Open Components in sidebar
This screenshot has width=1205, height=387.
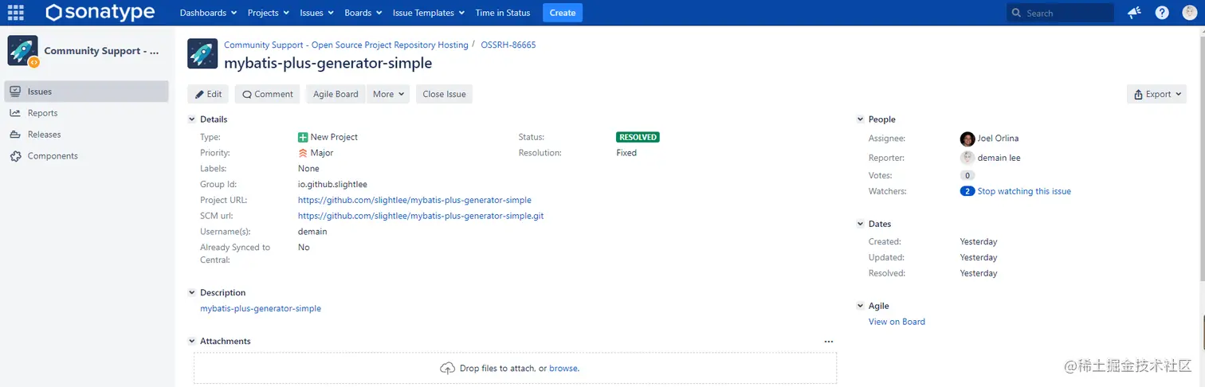click(x=84, y=156)
